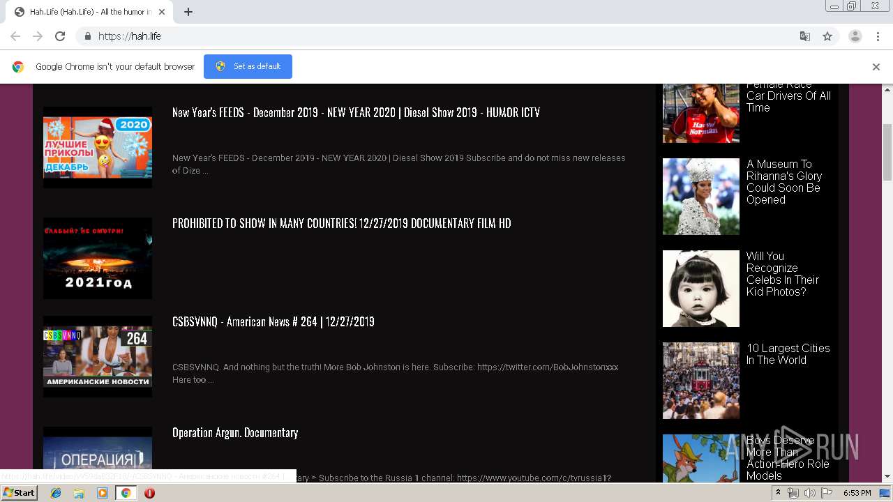
Task: Open PROHIBITED TO SHOW IN MANY COUNTRIES title
Action: tap(342, 223)
